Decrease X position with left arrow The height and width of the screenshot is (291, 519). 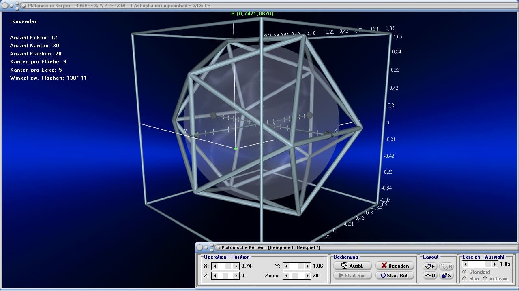tap(215, 266)
